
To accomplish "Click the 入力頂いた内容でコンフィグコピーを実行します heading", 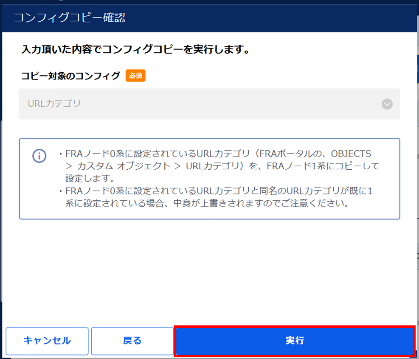I will coord(135,49).
